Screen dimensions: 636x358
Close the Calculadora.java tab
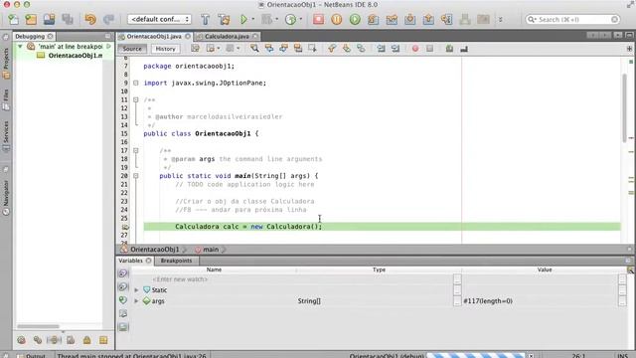pos(255,37)
